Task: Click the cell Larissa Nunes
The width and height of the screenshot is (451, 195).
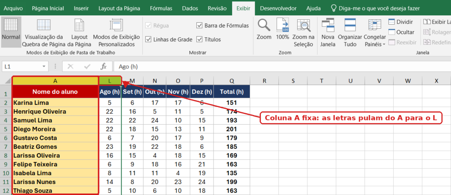Action: [x=55, y=182]
